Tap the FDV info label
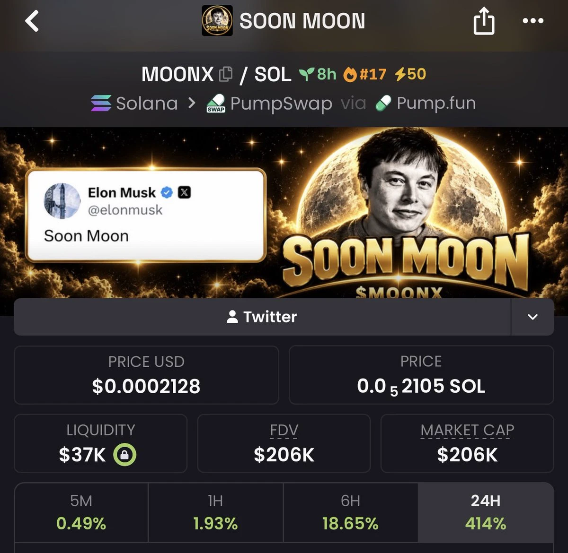Screen dimensions: 568x553 [x=284, y=430]
